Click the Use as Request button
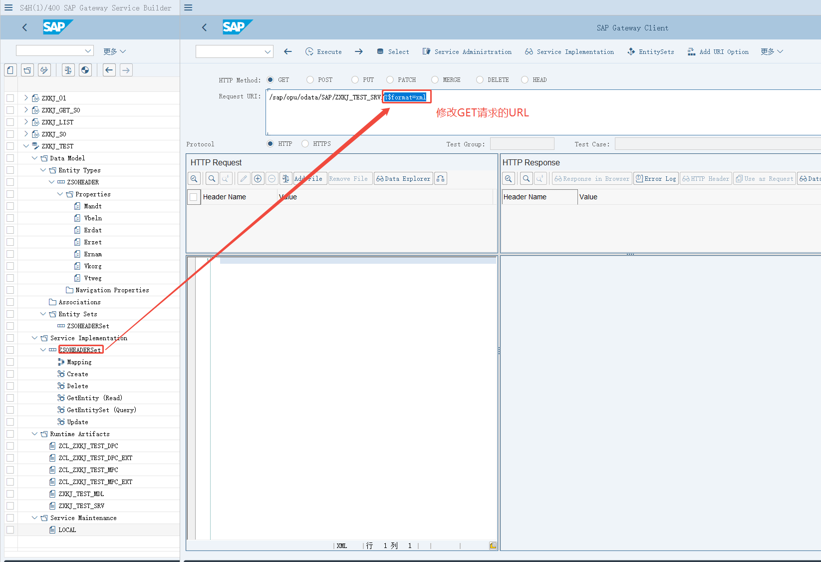 [765, 178]
